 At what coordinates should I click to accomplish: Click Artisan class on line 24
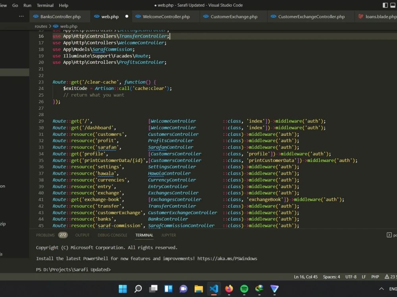coord(104,88)
